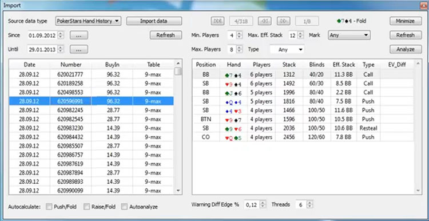
Task: Click the skip-to-next tournament arrow button
Action: [217, 21]
